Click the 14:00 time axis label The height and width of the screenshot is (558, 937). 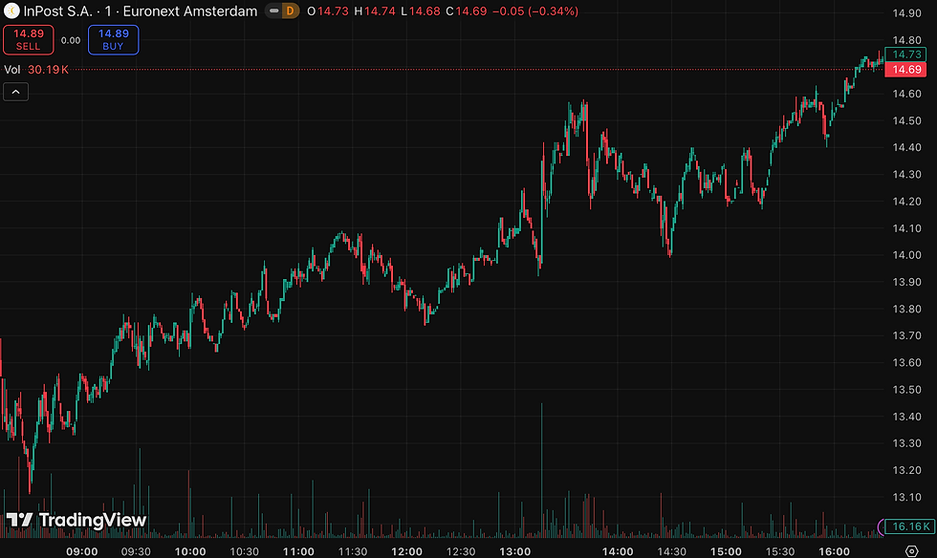click(x=618, y=551)
